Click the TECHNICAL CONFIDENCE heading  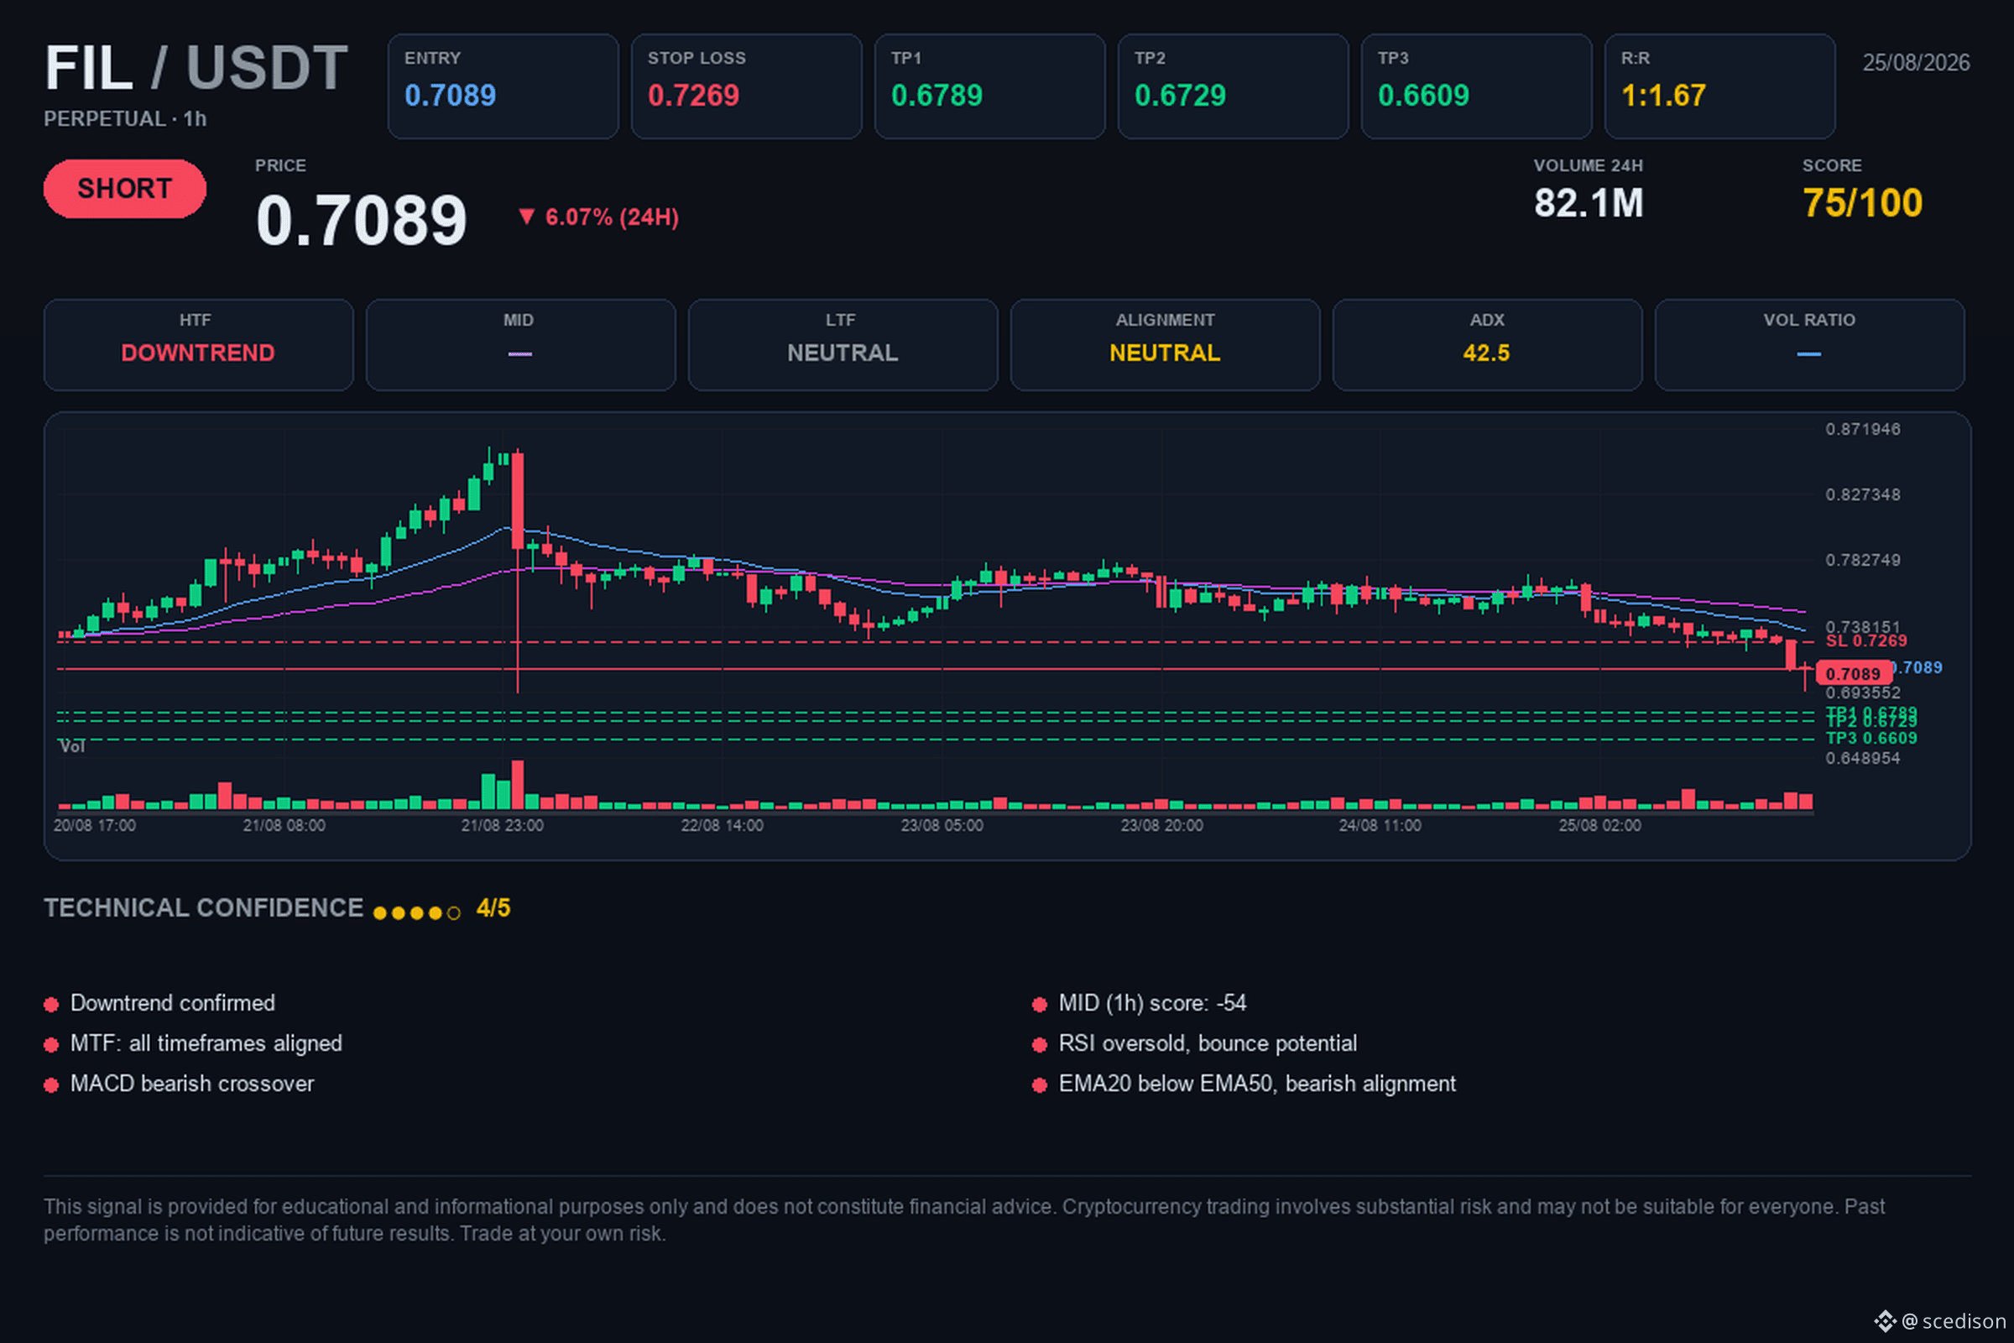click(x=204, y=908)
